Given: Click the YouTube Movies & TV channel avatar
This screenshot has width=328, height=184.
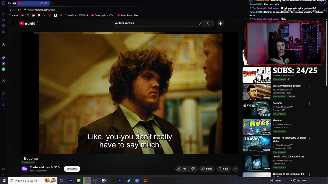Looking at the screenshot, I should click(x=25, y=169).
